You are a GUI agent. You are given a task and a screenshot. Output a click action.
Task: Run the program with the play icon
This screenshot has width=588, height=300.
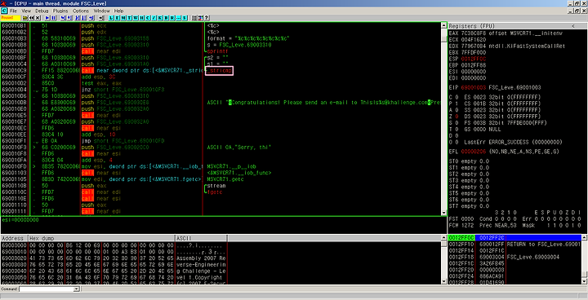click(x=47, y=18)
